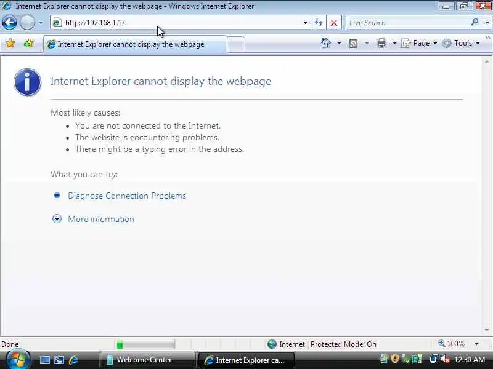Viewport: 493px width, 369px height.
Task: Click the Print toolbar icon
Action: (381, 43)
